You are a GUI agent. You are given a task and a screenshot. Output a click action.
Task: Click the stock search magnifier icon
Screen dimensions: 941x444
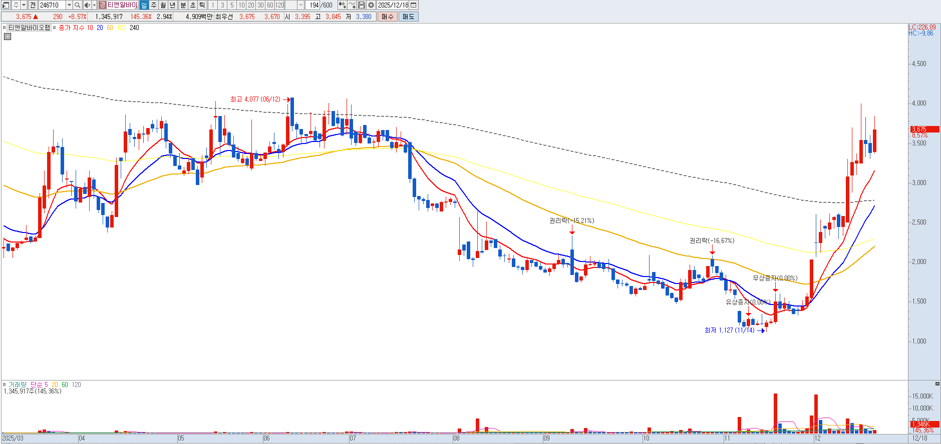click(x=78, y=5)
